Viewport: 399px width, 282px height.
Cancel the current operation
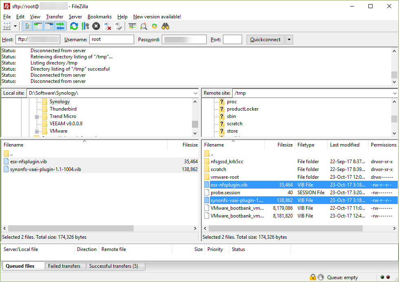96,27
